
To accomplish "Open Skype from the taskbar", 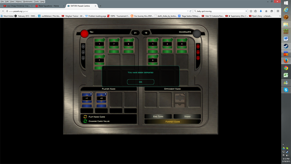I will point(286,90).
